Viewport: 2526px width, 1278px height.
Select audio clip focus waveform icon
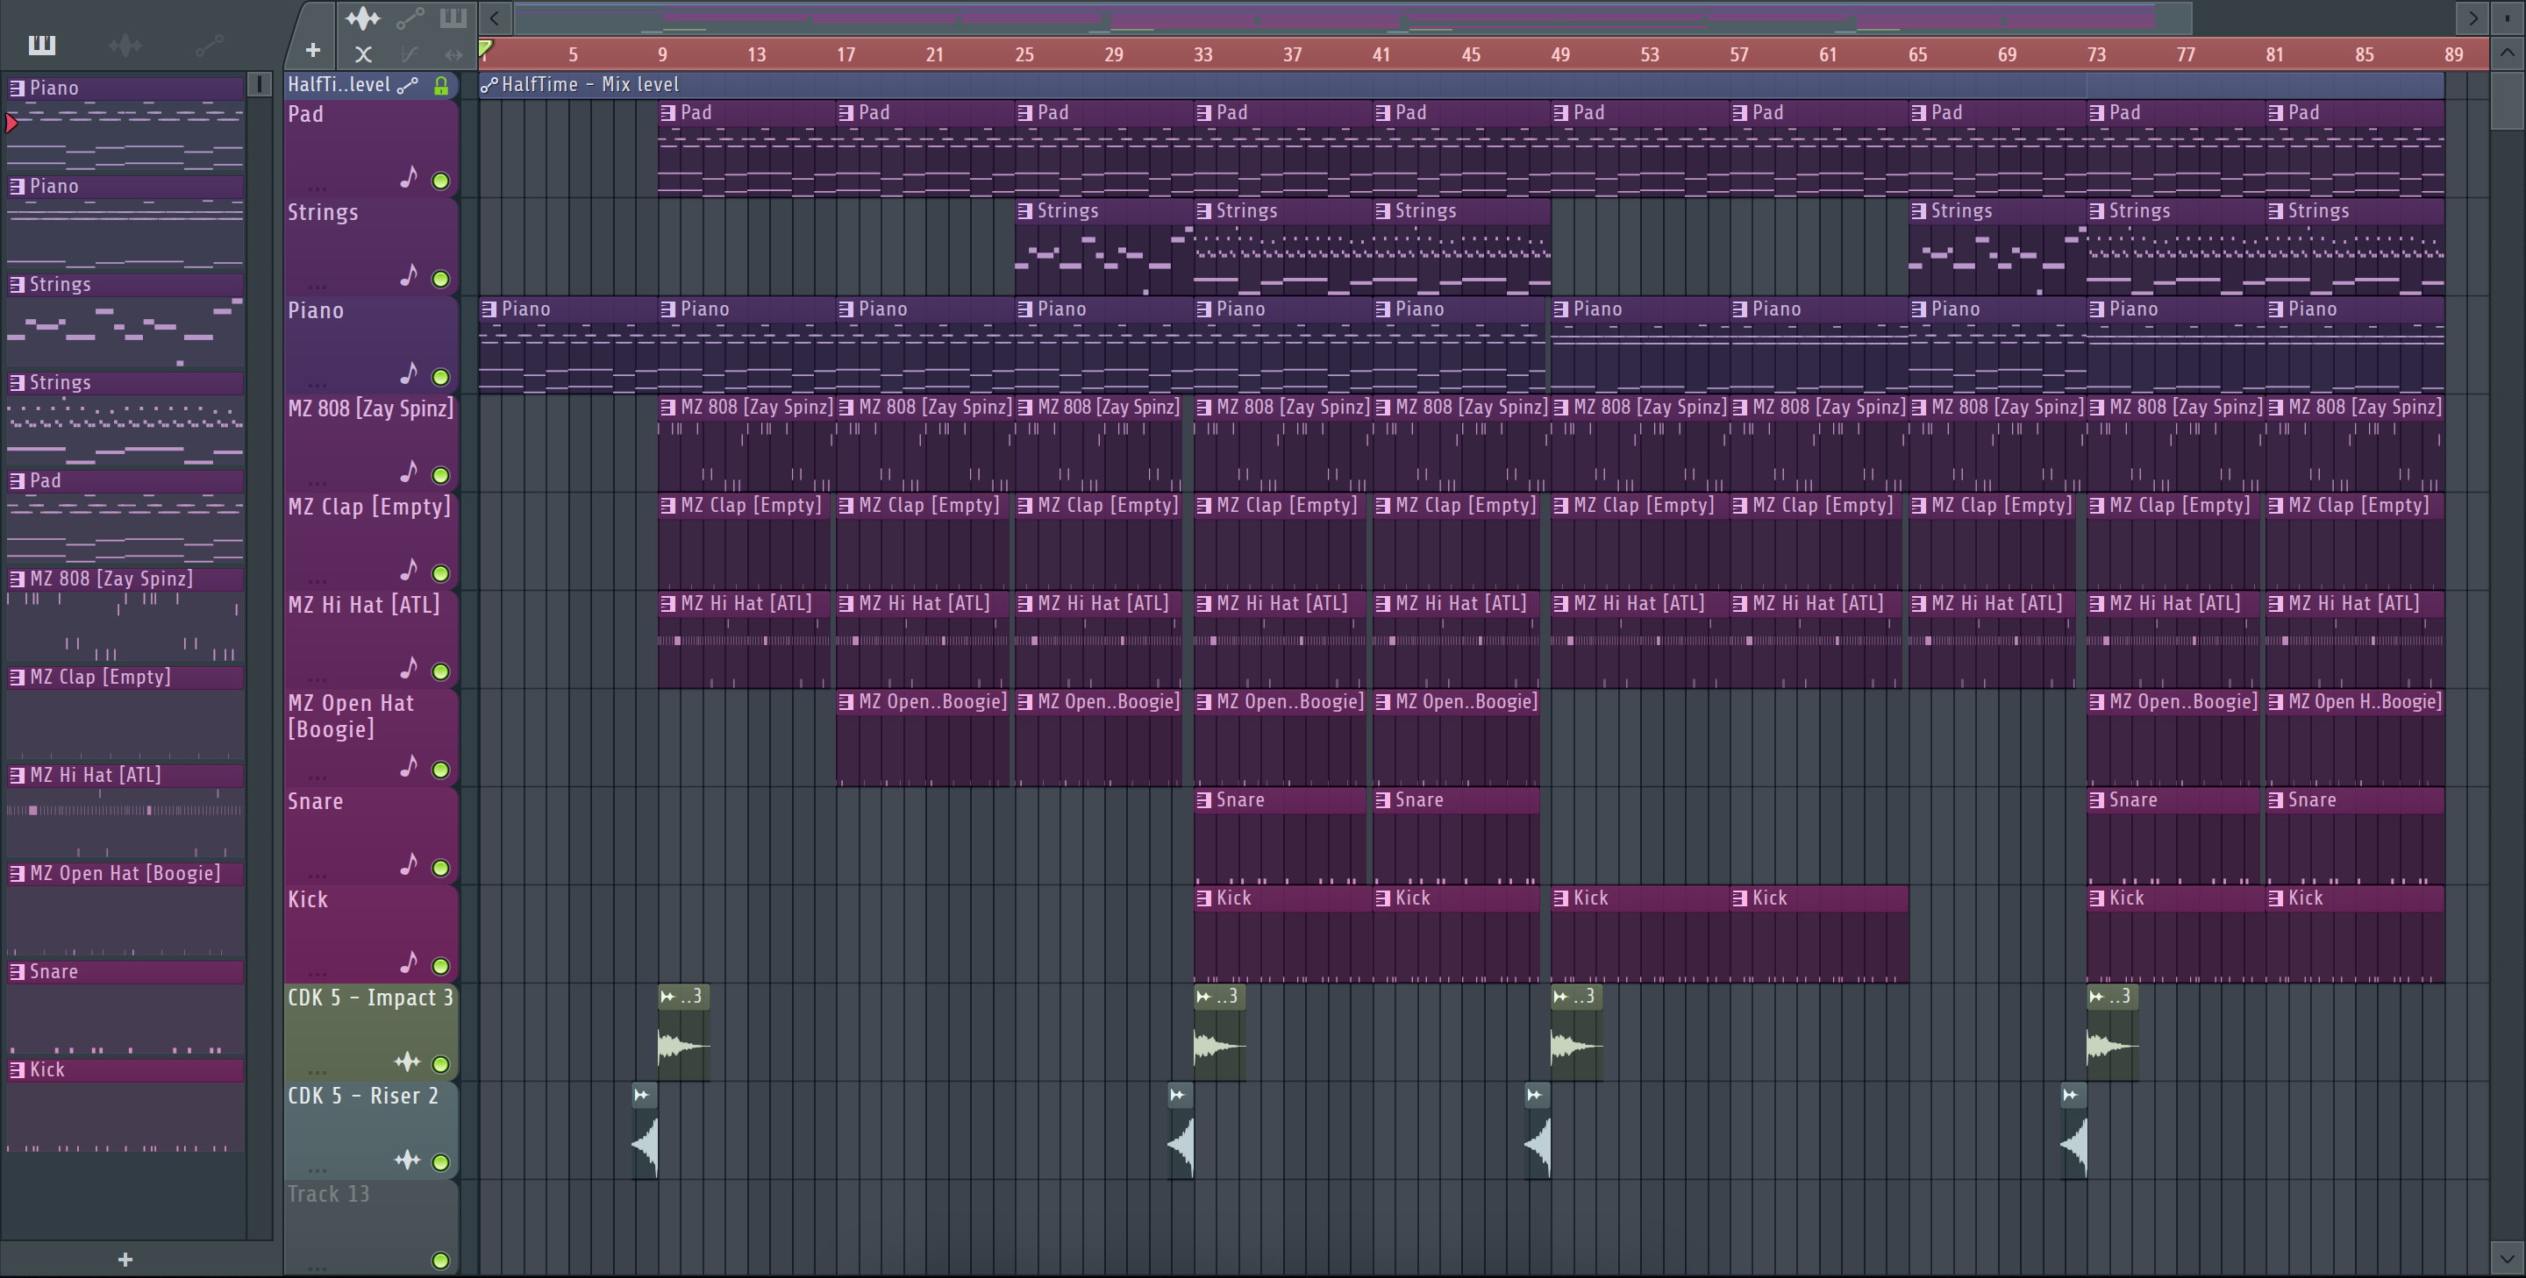point(363,18)
